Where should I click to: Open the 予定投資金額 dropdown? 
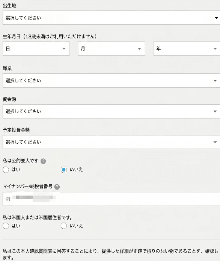[x=112, y=142]
